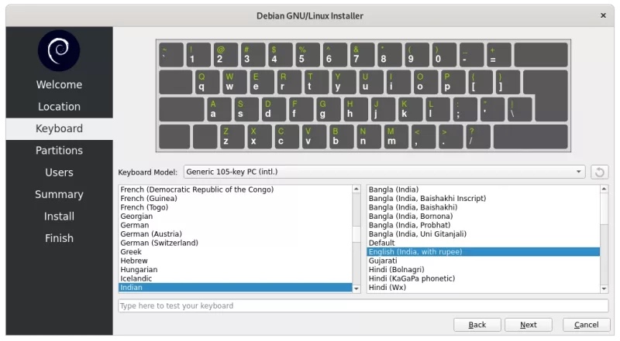The height and width of the screenshot is (341, 620).
Task: Click down arrow of language list scrollbar
Action: point(356,288)
